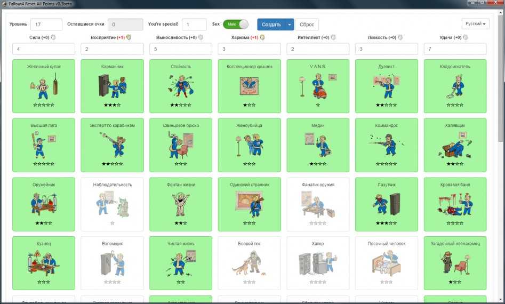Screen dimensions: 505x304
Task: Click the Боевой пес perk image
Action: tap(250, 261)
